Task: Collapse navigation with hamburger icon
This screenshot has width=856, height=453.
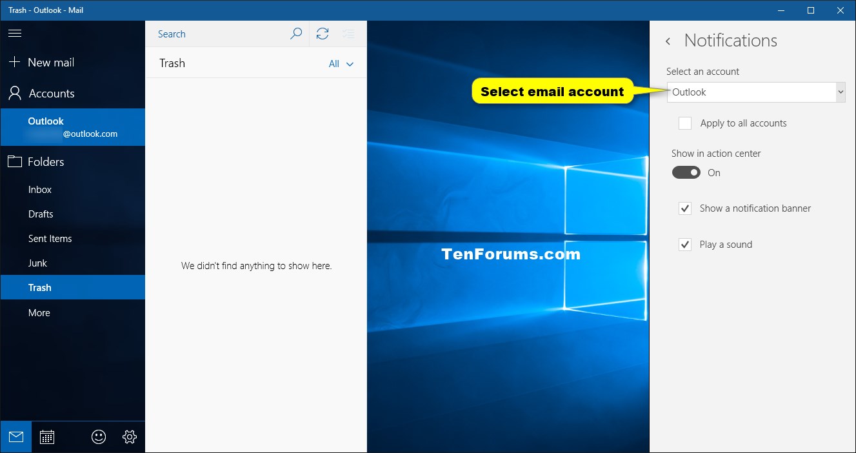Action: (15, 33)
